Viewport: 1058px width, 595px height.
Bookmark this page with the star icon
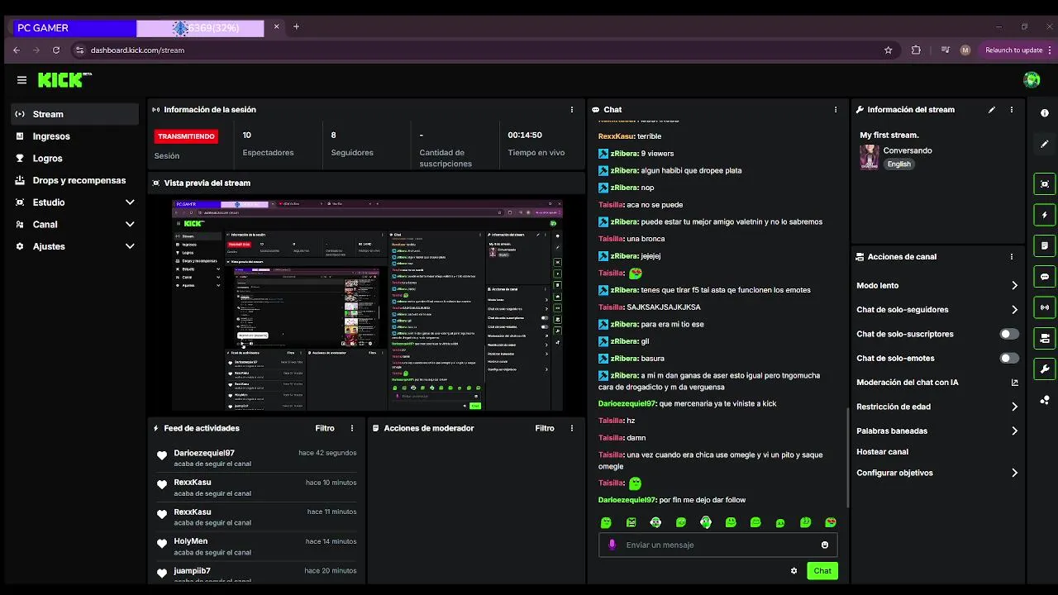click(x=889, y=50)
